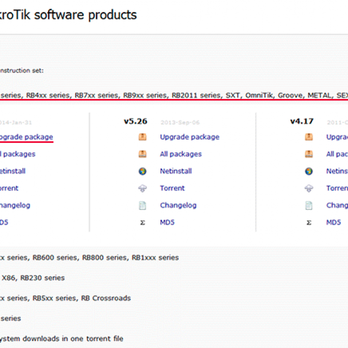View the v4.17 Changelog link
The image size is (348, 348).
click(337, 206)
